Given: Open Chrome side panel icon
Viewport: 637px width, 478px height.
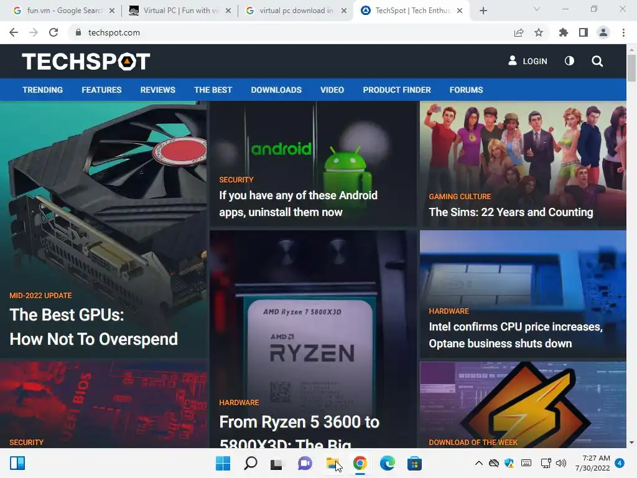Looking at the screenshot, I should [x=584, y=32].
